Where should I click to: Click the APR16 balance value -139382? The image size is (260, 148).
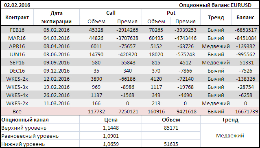245,46
